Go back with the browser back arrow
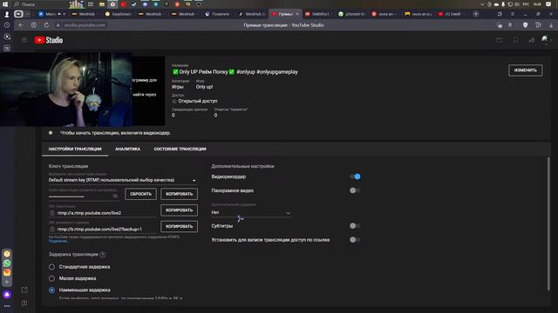The width and height of the screenshot is (558, 313). tap(21, 25)
